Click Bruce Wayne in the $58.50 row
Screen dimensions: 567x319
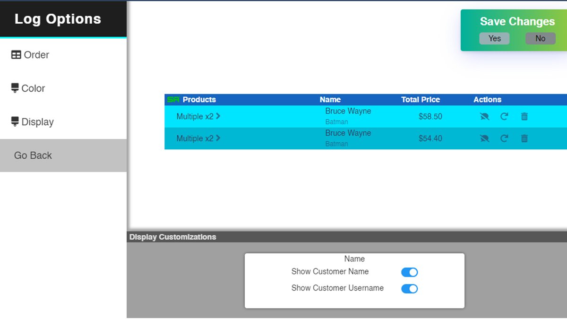(x=348, y=111)
